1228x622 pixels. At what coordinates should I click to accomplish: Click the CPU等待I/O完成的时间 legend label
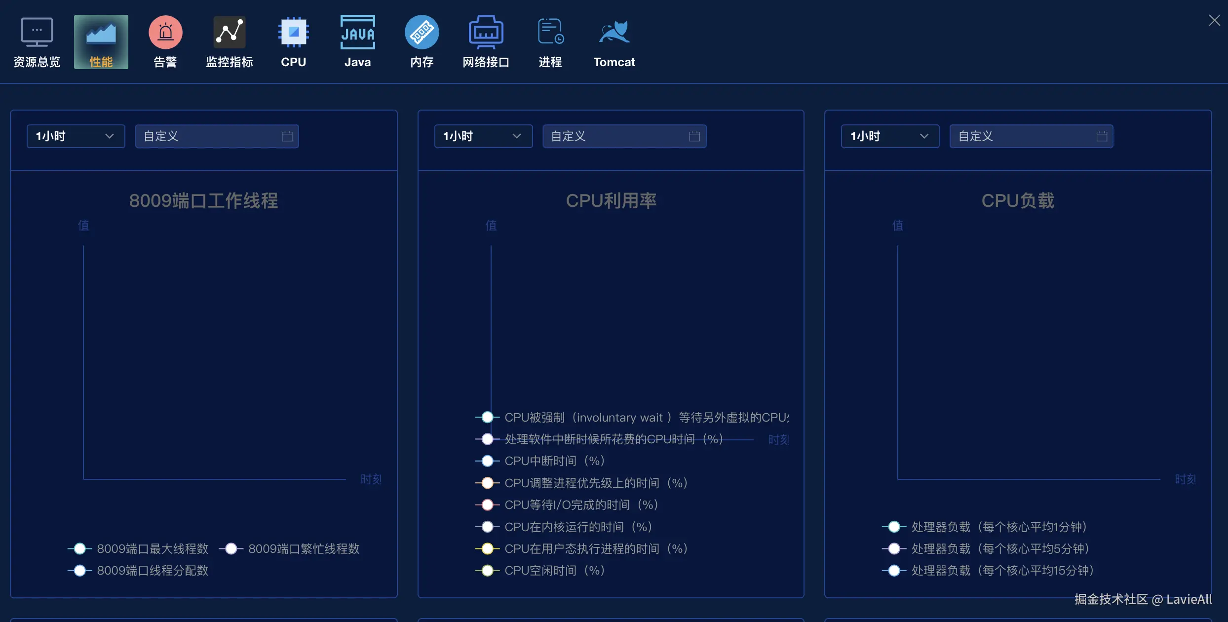click(581, 505)
